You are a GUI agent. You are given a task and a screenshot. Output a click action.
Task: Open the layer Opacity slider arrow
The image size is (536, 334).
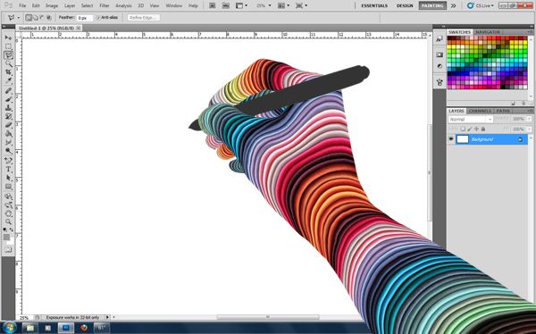pyautogui.click(x=530, y=119)
